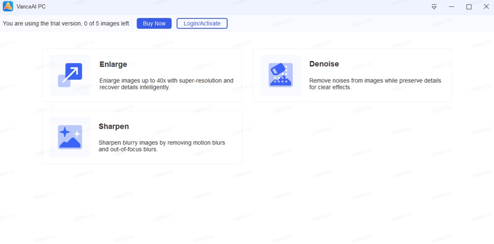Maximize the VanceAI PC window
The height and width of the screenshot is (244, 494).
(x=469, y=7)
